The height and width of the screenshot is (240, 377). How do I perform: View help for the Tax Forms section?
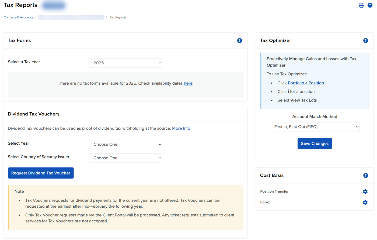[x=240, y=40]
